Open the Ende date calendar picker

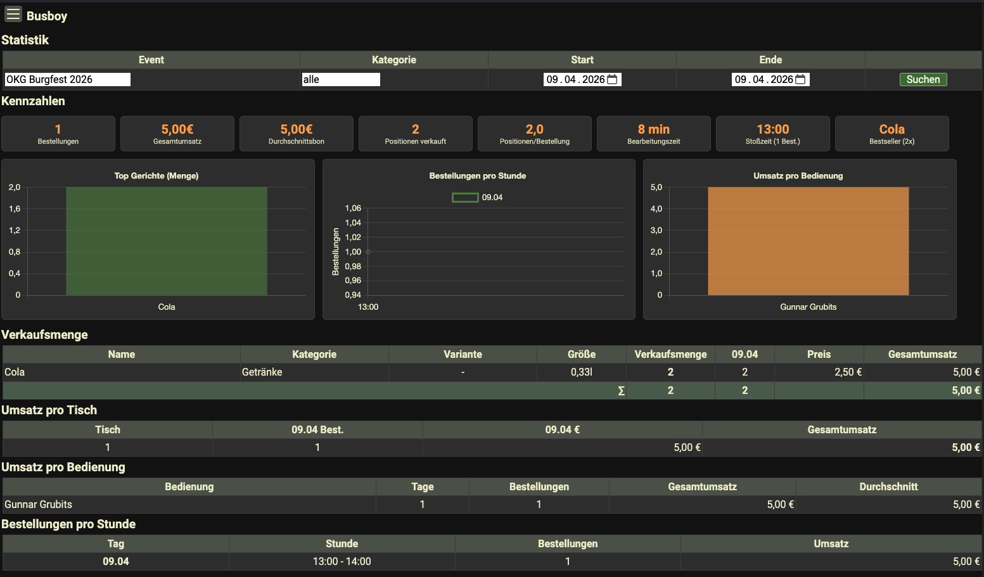(800, 79)
